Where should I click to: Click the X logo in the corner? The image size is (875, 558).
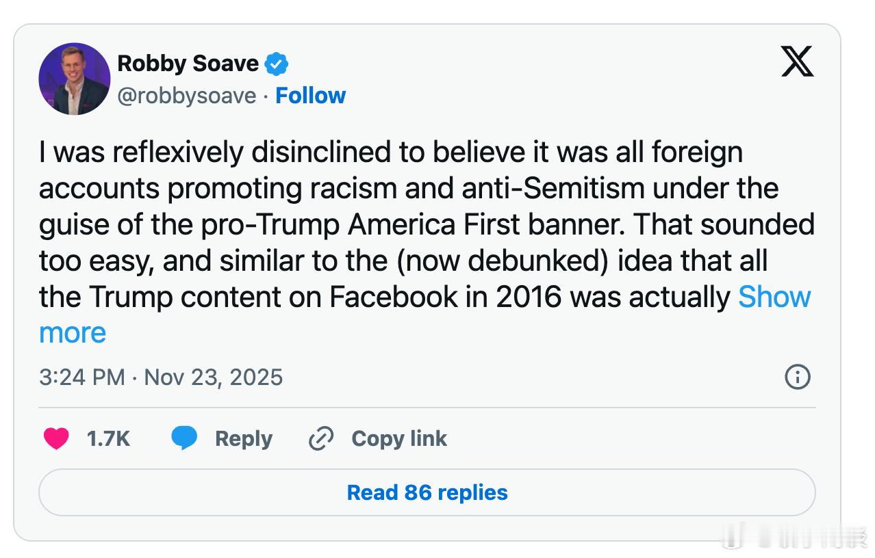click(x=797, y=63)
